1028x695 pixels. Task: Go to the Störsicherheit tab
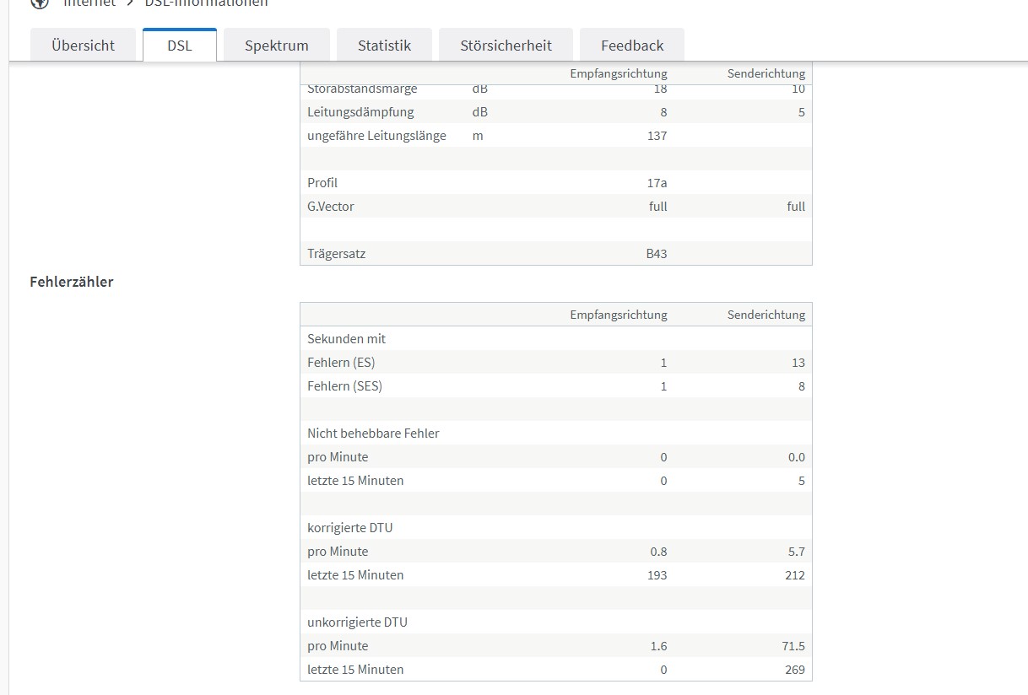pos(506,46)
